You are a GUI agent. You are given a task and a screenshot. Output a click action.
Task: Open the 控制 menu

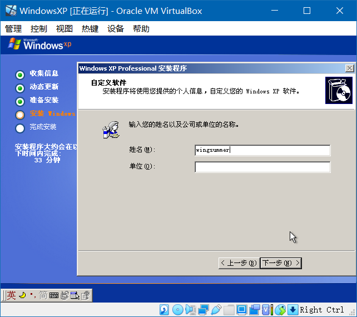(39, 29)
